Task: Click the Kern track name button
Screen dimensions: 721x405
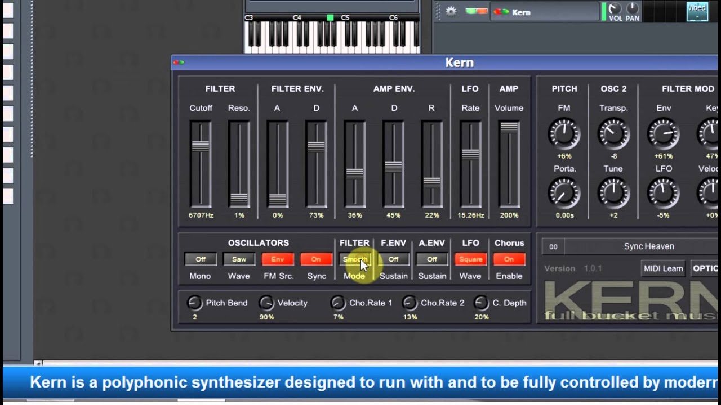Action: [544, 12]
